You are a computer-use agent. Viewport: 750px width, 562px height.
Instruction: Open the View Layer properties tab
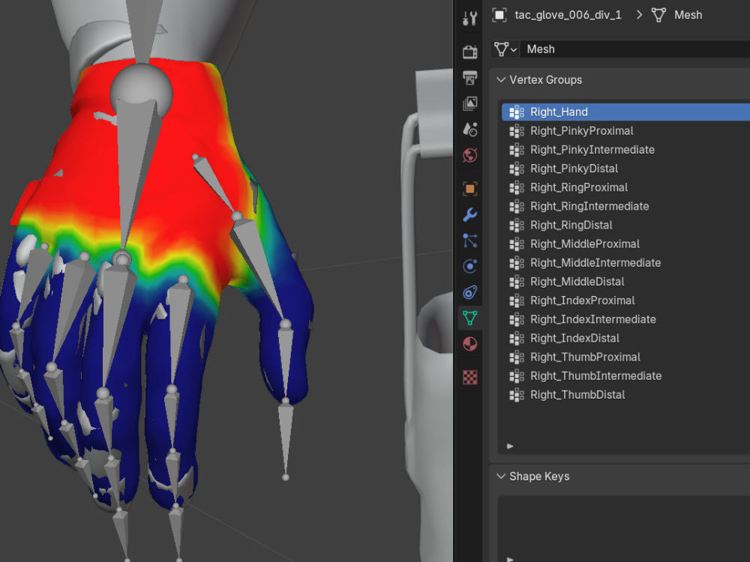pos(469,103)
